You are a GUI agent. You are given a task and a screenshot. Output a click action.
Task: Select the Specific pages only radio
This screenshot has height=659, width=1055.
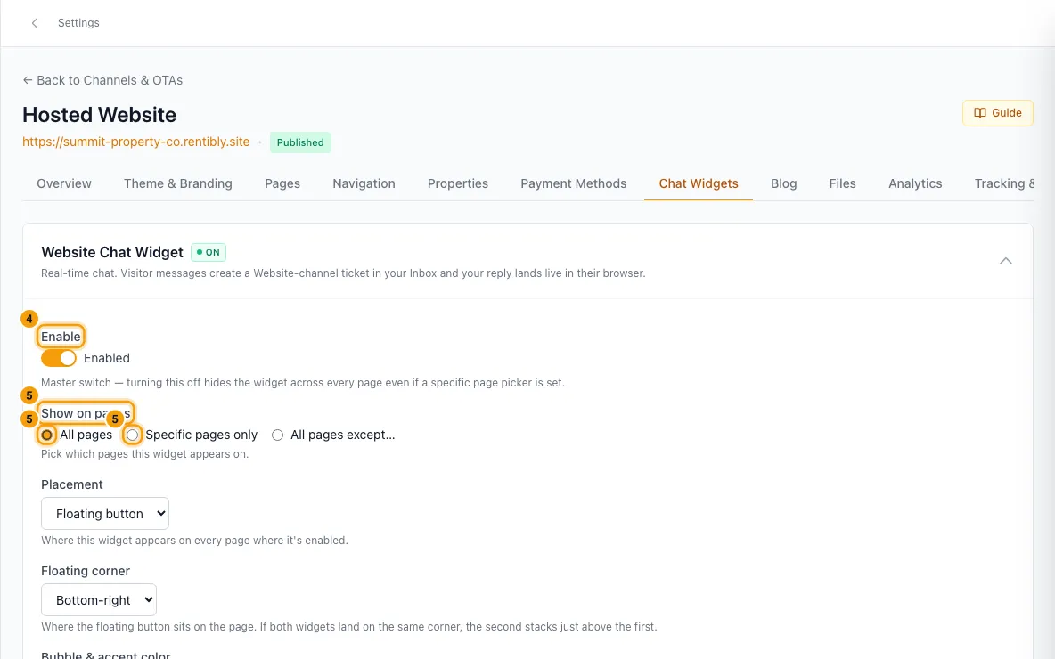pos(133,435)
